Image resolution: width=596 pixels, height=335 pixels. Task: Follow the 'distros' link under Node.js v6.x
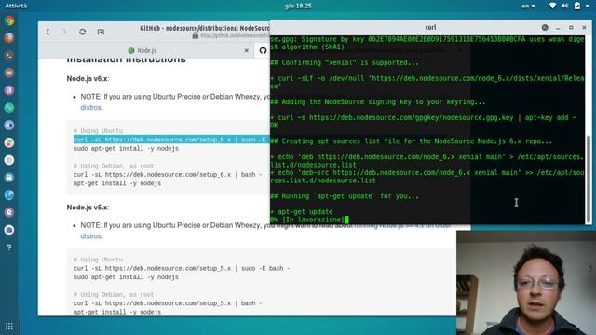click(91, 108)
